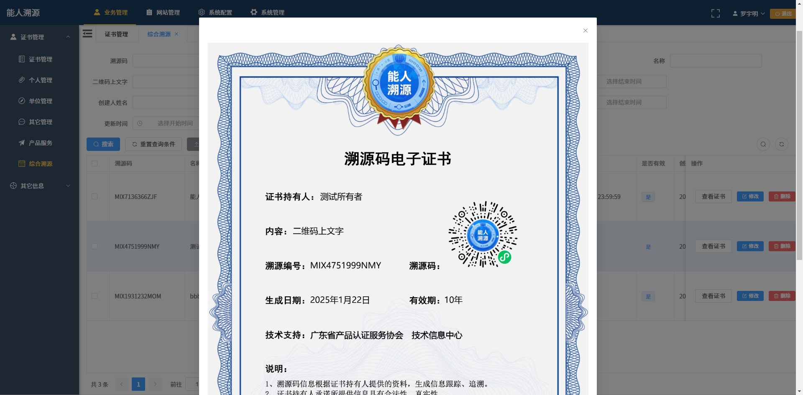Check the row checkbox for MIX4751999NMY
Viewport: 803px width, 395px height.
click(x=95, y=246)
